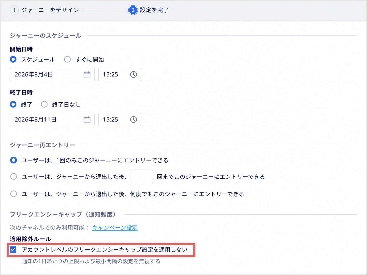Click the end date field 2026年8月11日
This screenshot has height=275, width=367.
pos(52,119)
